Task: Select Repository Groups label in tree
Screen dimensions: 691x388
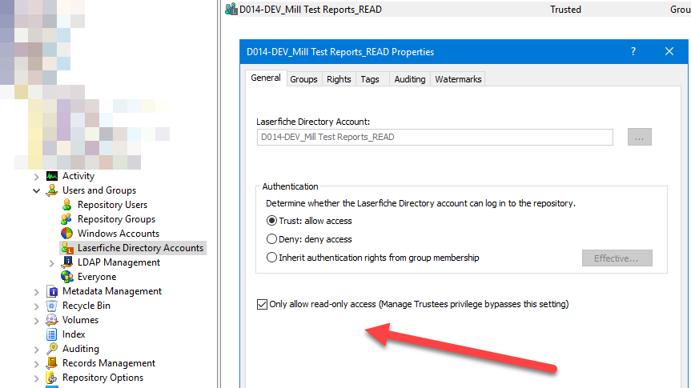Action: click(116, 219)
